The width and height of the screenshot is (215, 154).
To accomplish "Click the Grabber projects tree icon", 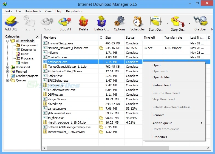I will [x=13, y=76].
